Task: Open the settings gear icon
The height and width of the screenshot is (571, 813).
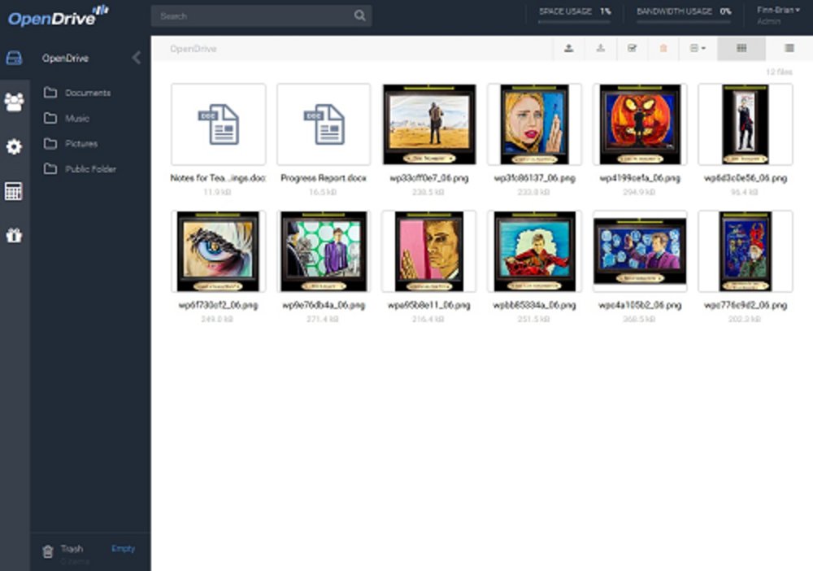Action: coord(14,146)
